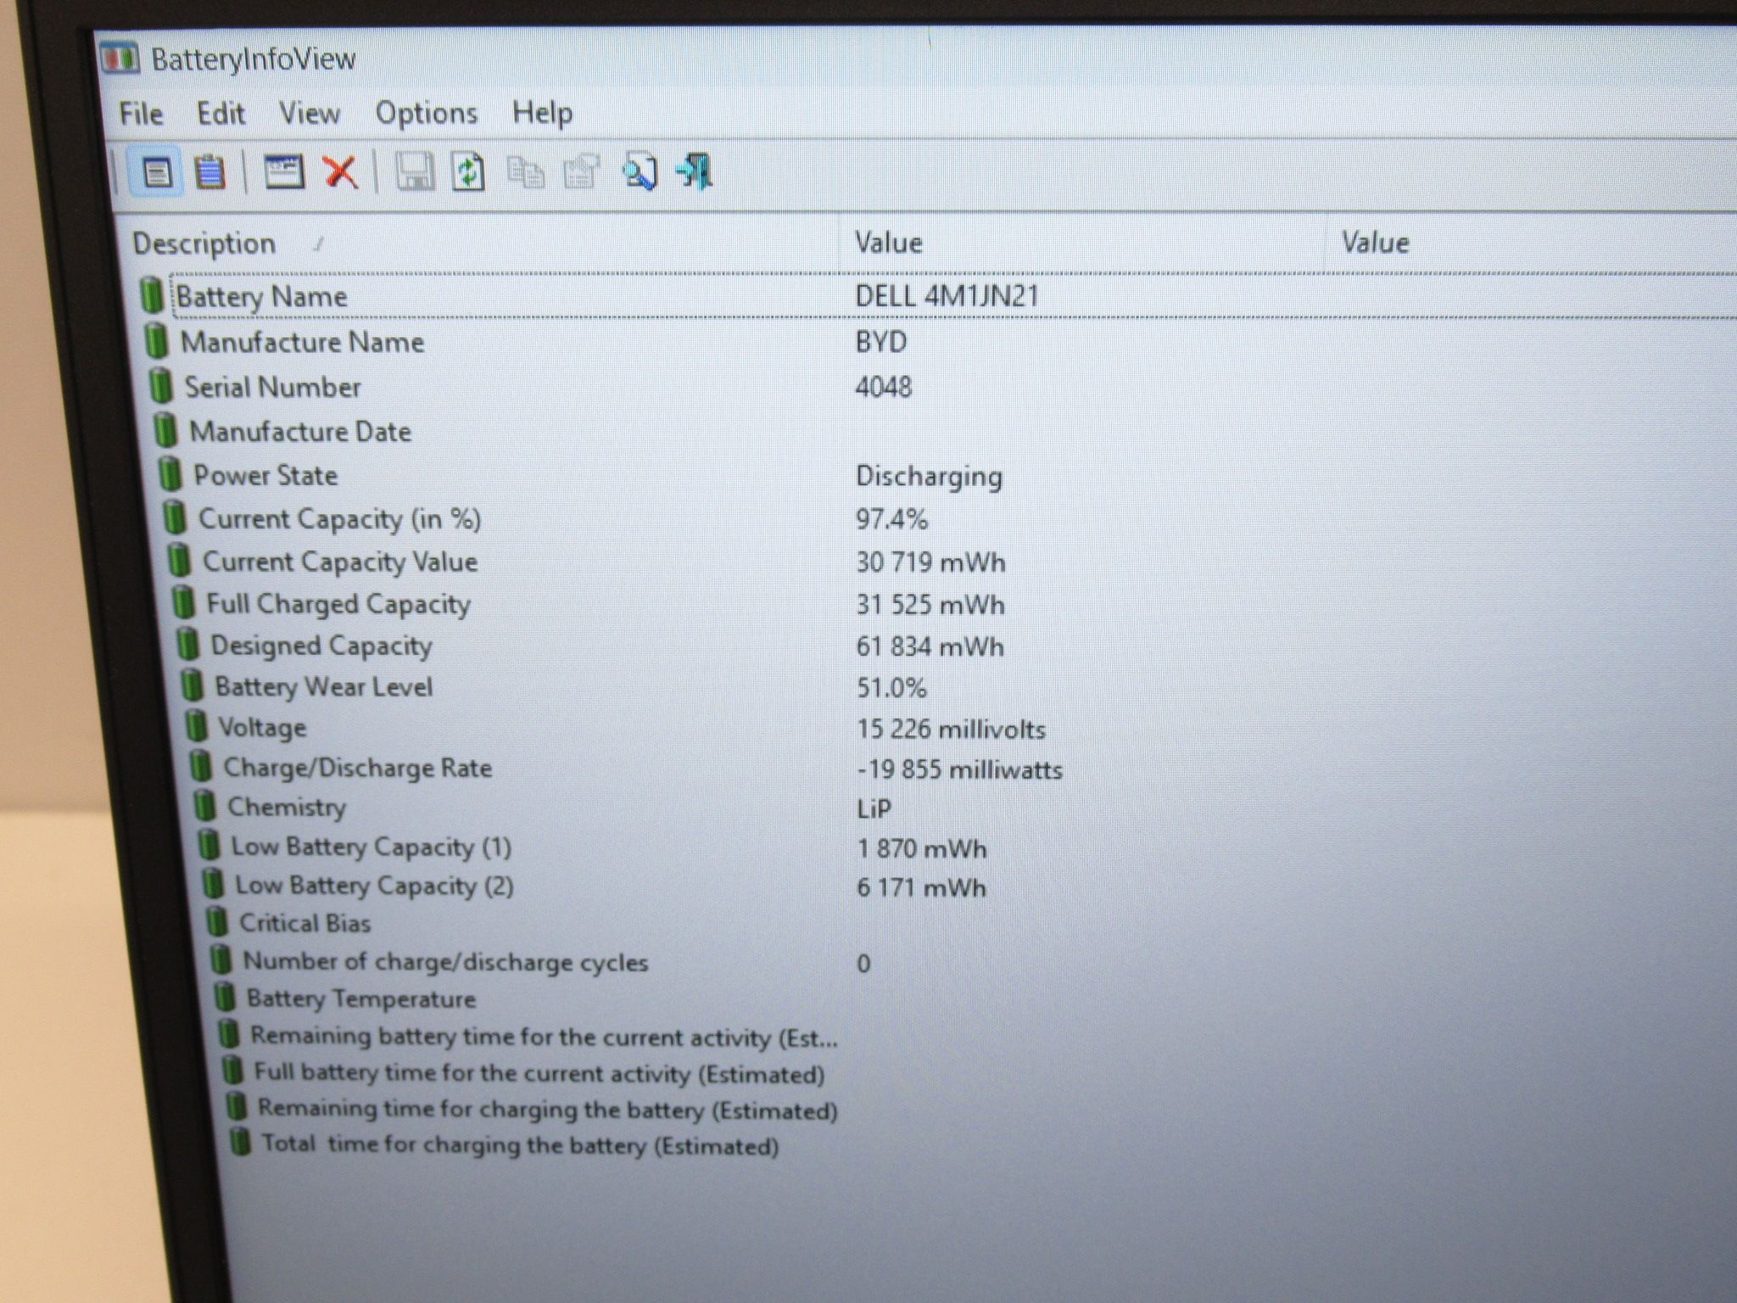Switch to the Battery Log view icon

[209, 173]
